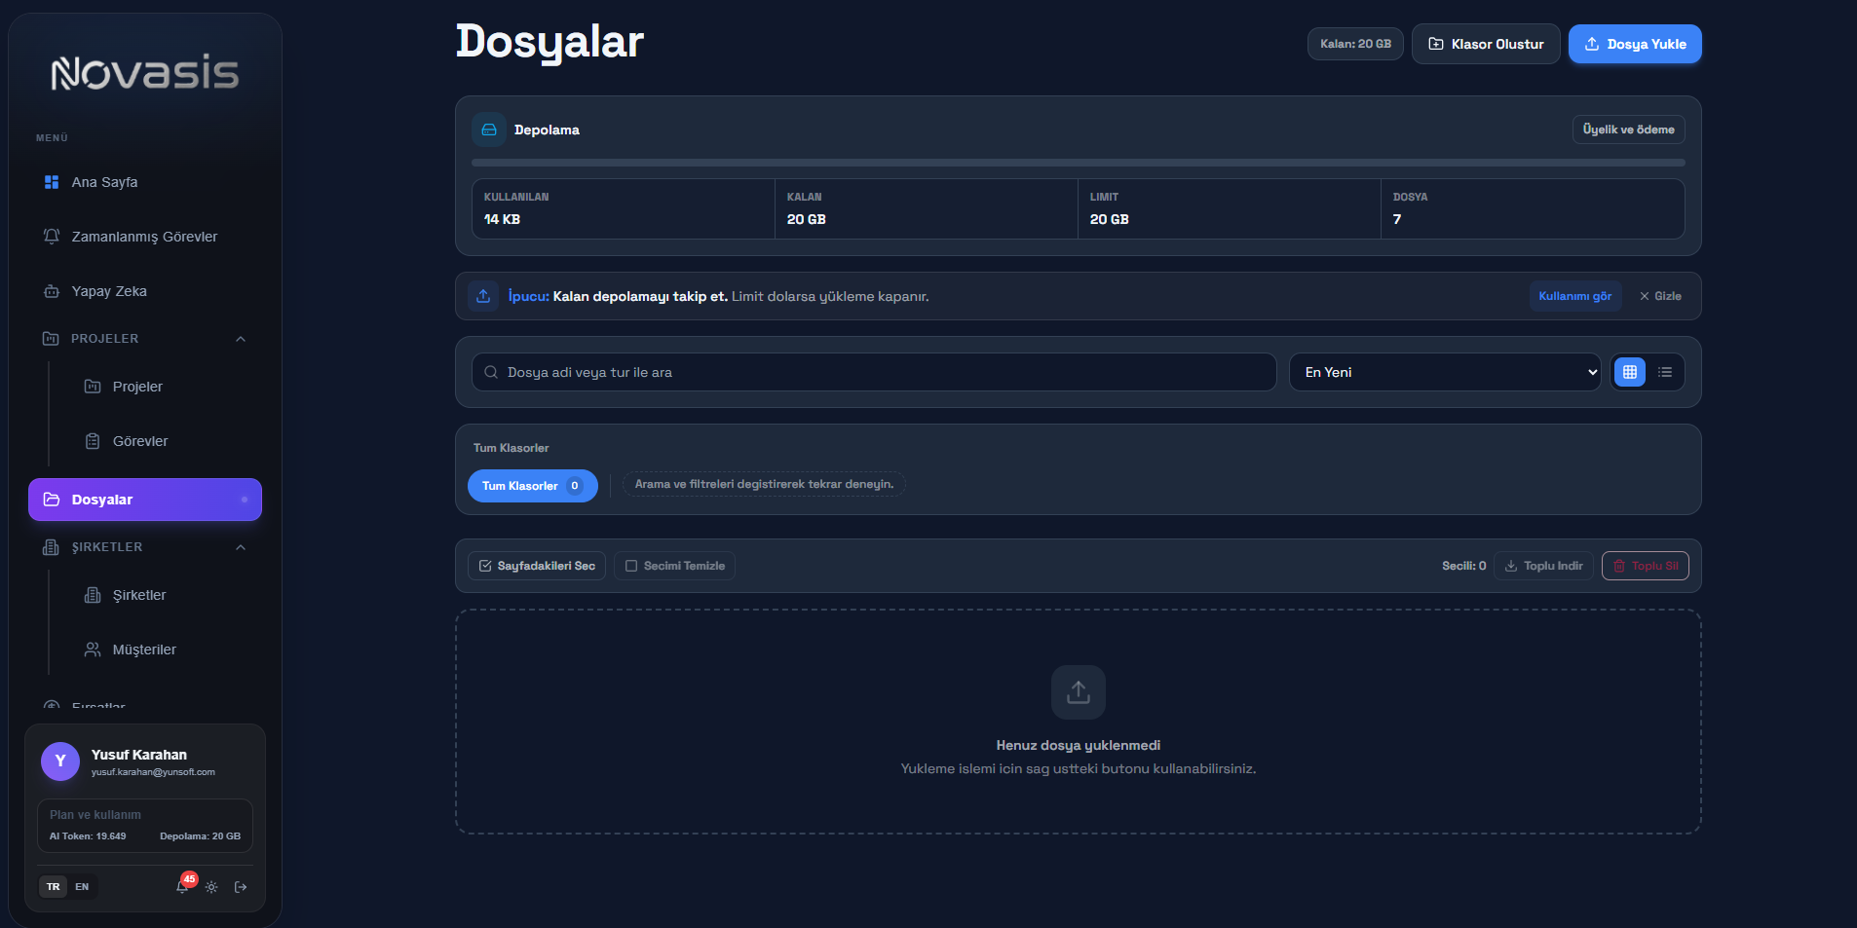Click Kalan: 20 GB badge
1857x928 pixels.
click(1355, 44)
